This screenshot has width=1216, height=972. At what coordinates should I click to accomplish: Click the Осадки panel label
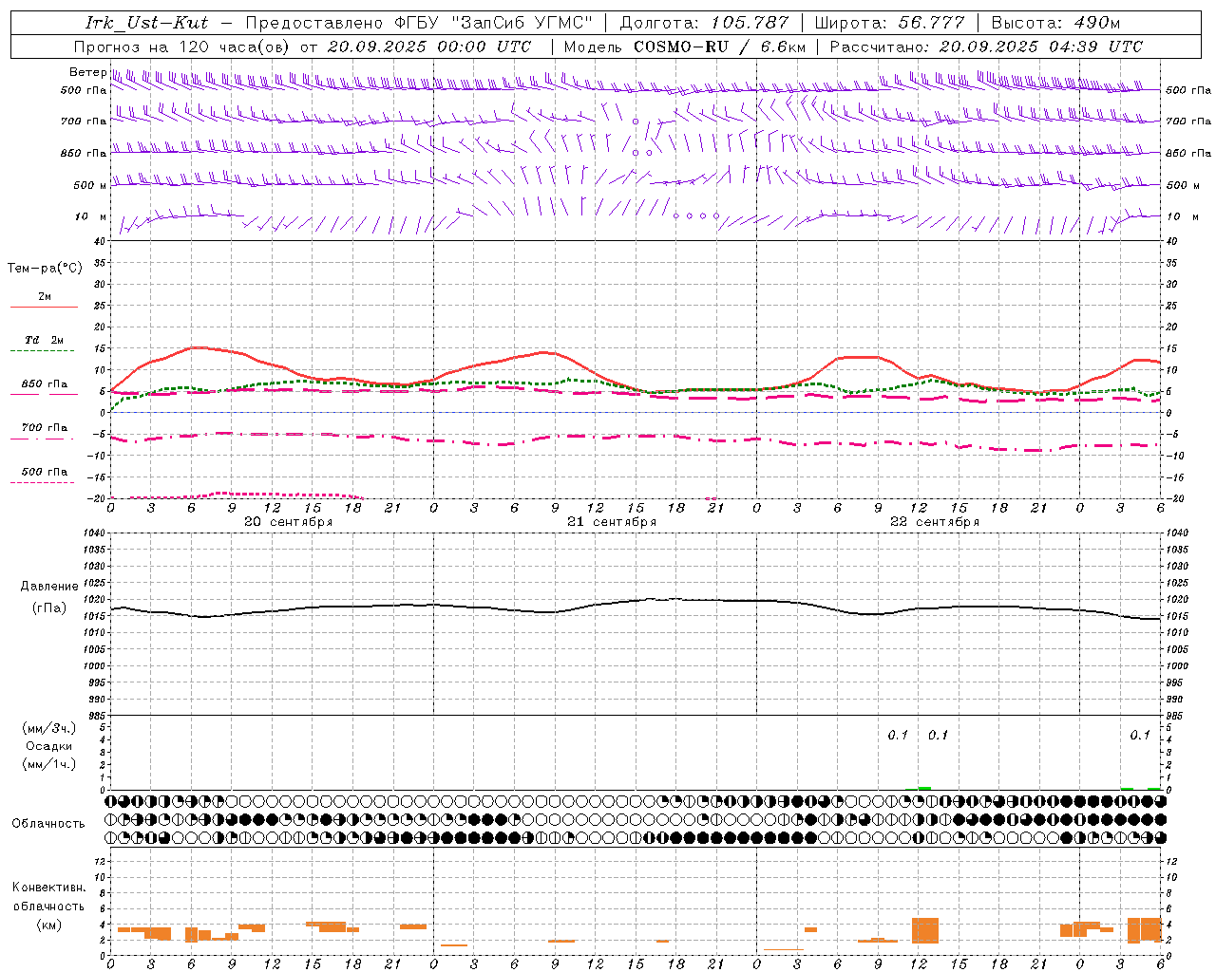(x=49, y=746)
